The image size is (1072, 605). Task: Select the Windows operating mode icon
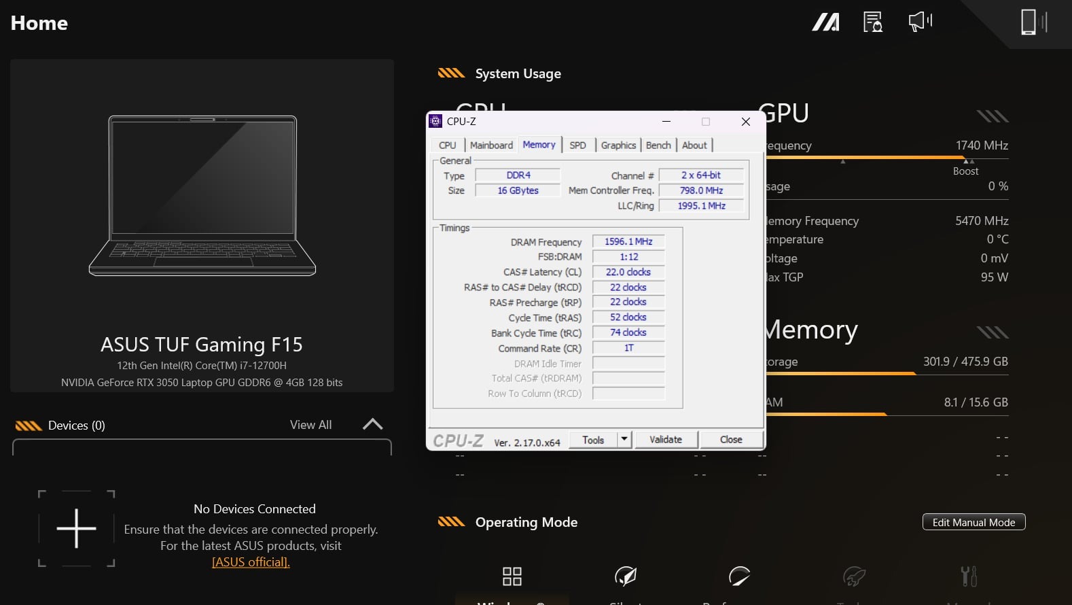coord(512,576)
